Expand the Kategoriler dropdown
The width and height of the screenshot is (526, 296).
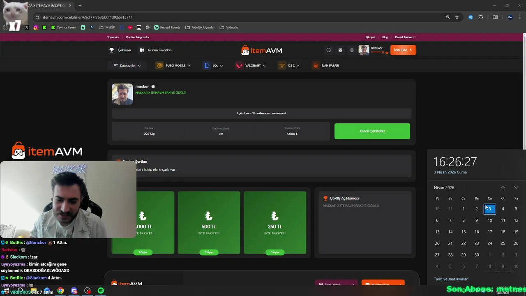127,65
